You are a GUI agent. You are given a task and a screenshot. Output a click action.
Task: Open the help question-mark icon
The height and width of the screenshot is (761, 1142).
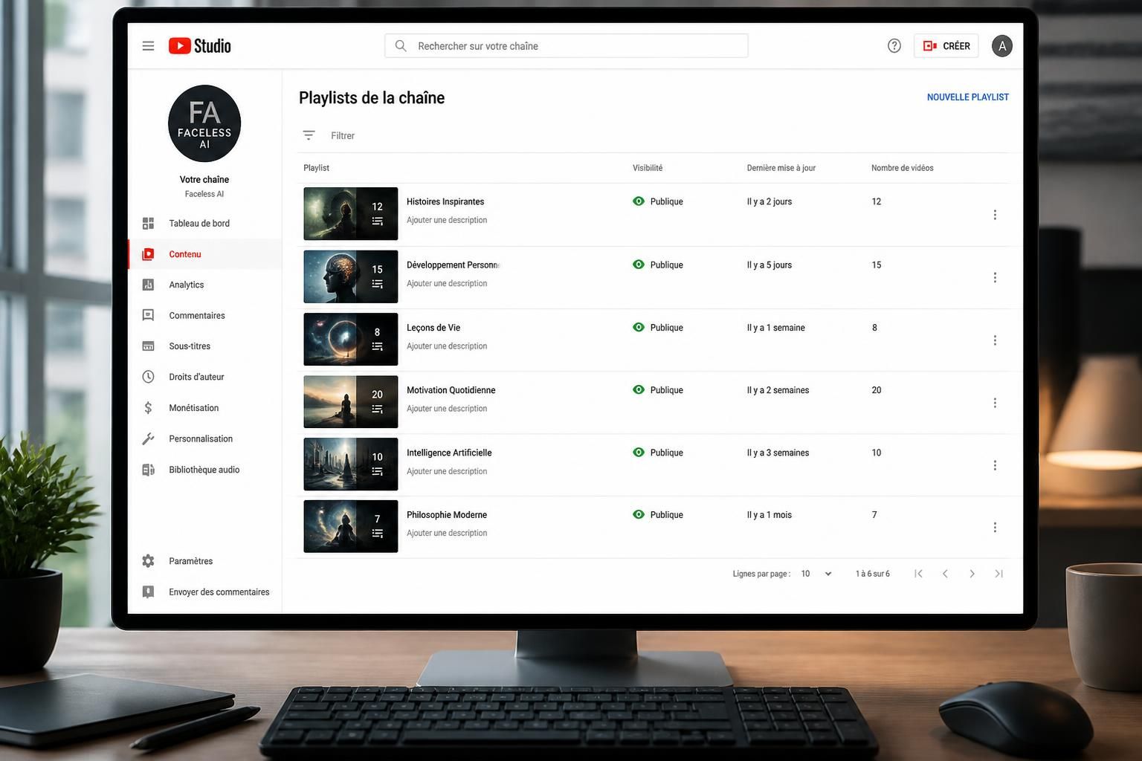coord(894,46)
